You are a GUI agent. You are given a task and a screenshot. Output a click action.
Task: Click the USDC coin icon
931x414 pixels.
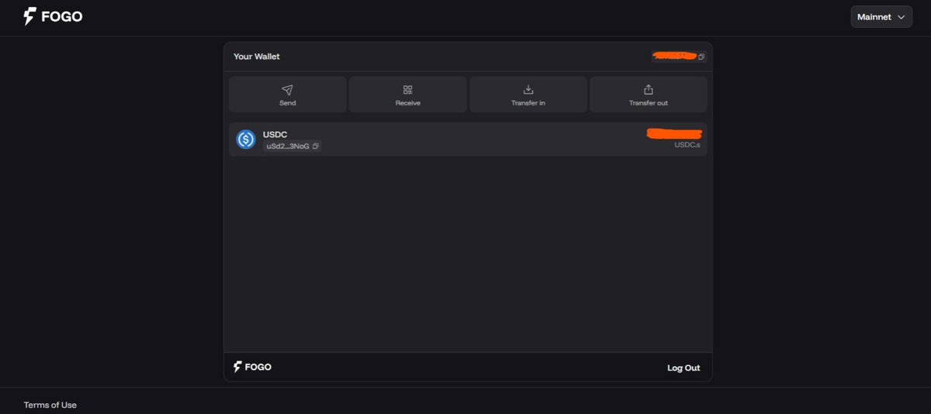coord(246,140)
